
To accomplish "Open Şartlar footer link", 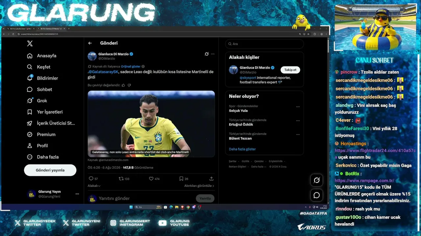I will pyautogui.click(x=233, y=161).
